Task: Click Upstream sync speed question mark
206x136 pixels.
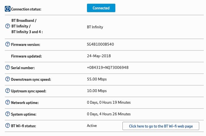Action: click(8, 91)
